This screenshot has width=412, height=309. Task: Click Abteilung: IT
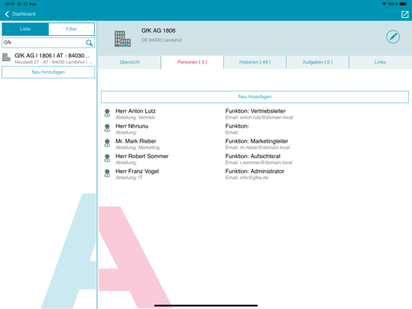[x=129, y=178]
